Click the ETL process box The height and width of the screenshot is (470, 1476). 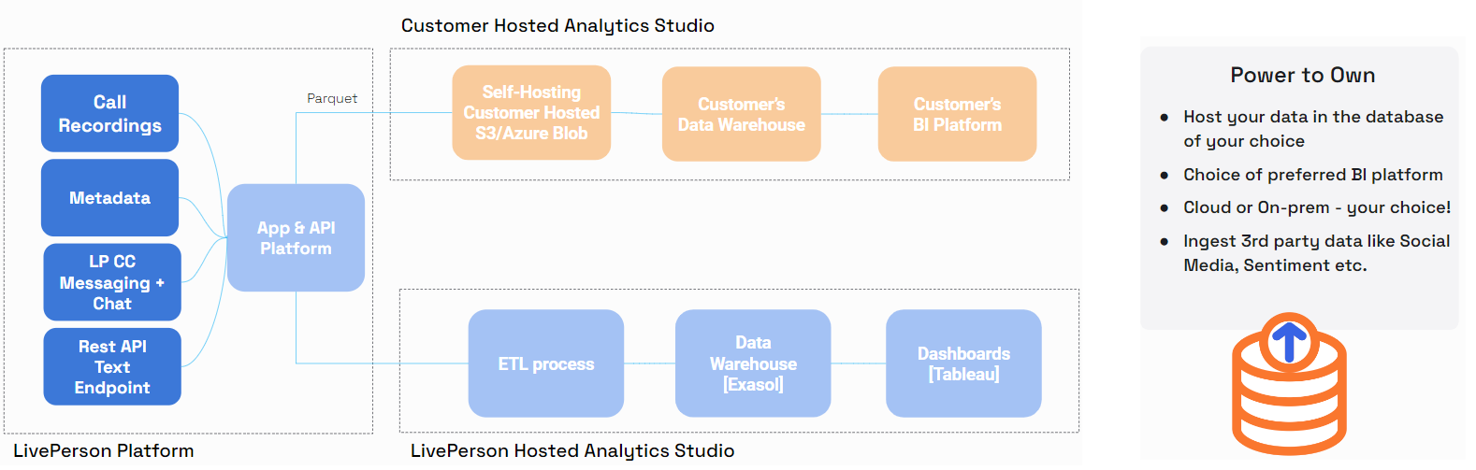pos(546,363)
